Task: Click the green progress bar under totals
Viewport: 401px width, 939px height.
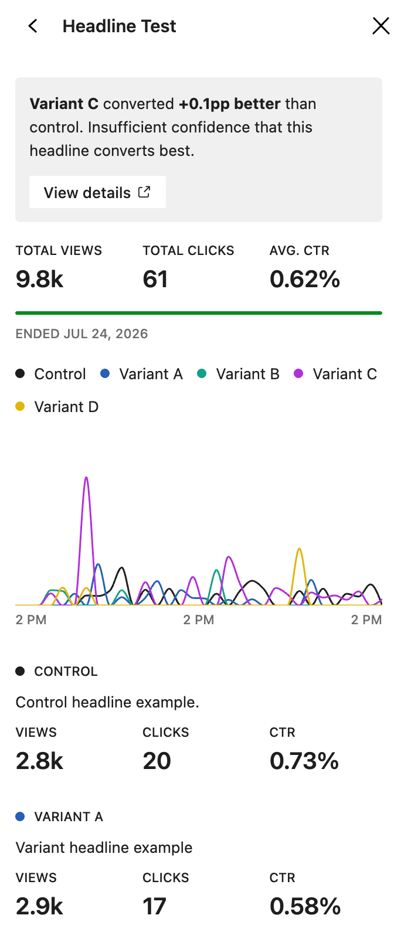Action: click(199, 313)
